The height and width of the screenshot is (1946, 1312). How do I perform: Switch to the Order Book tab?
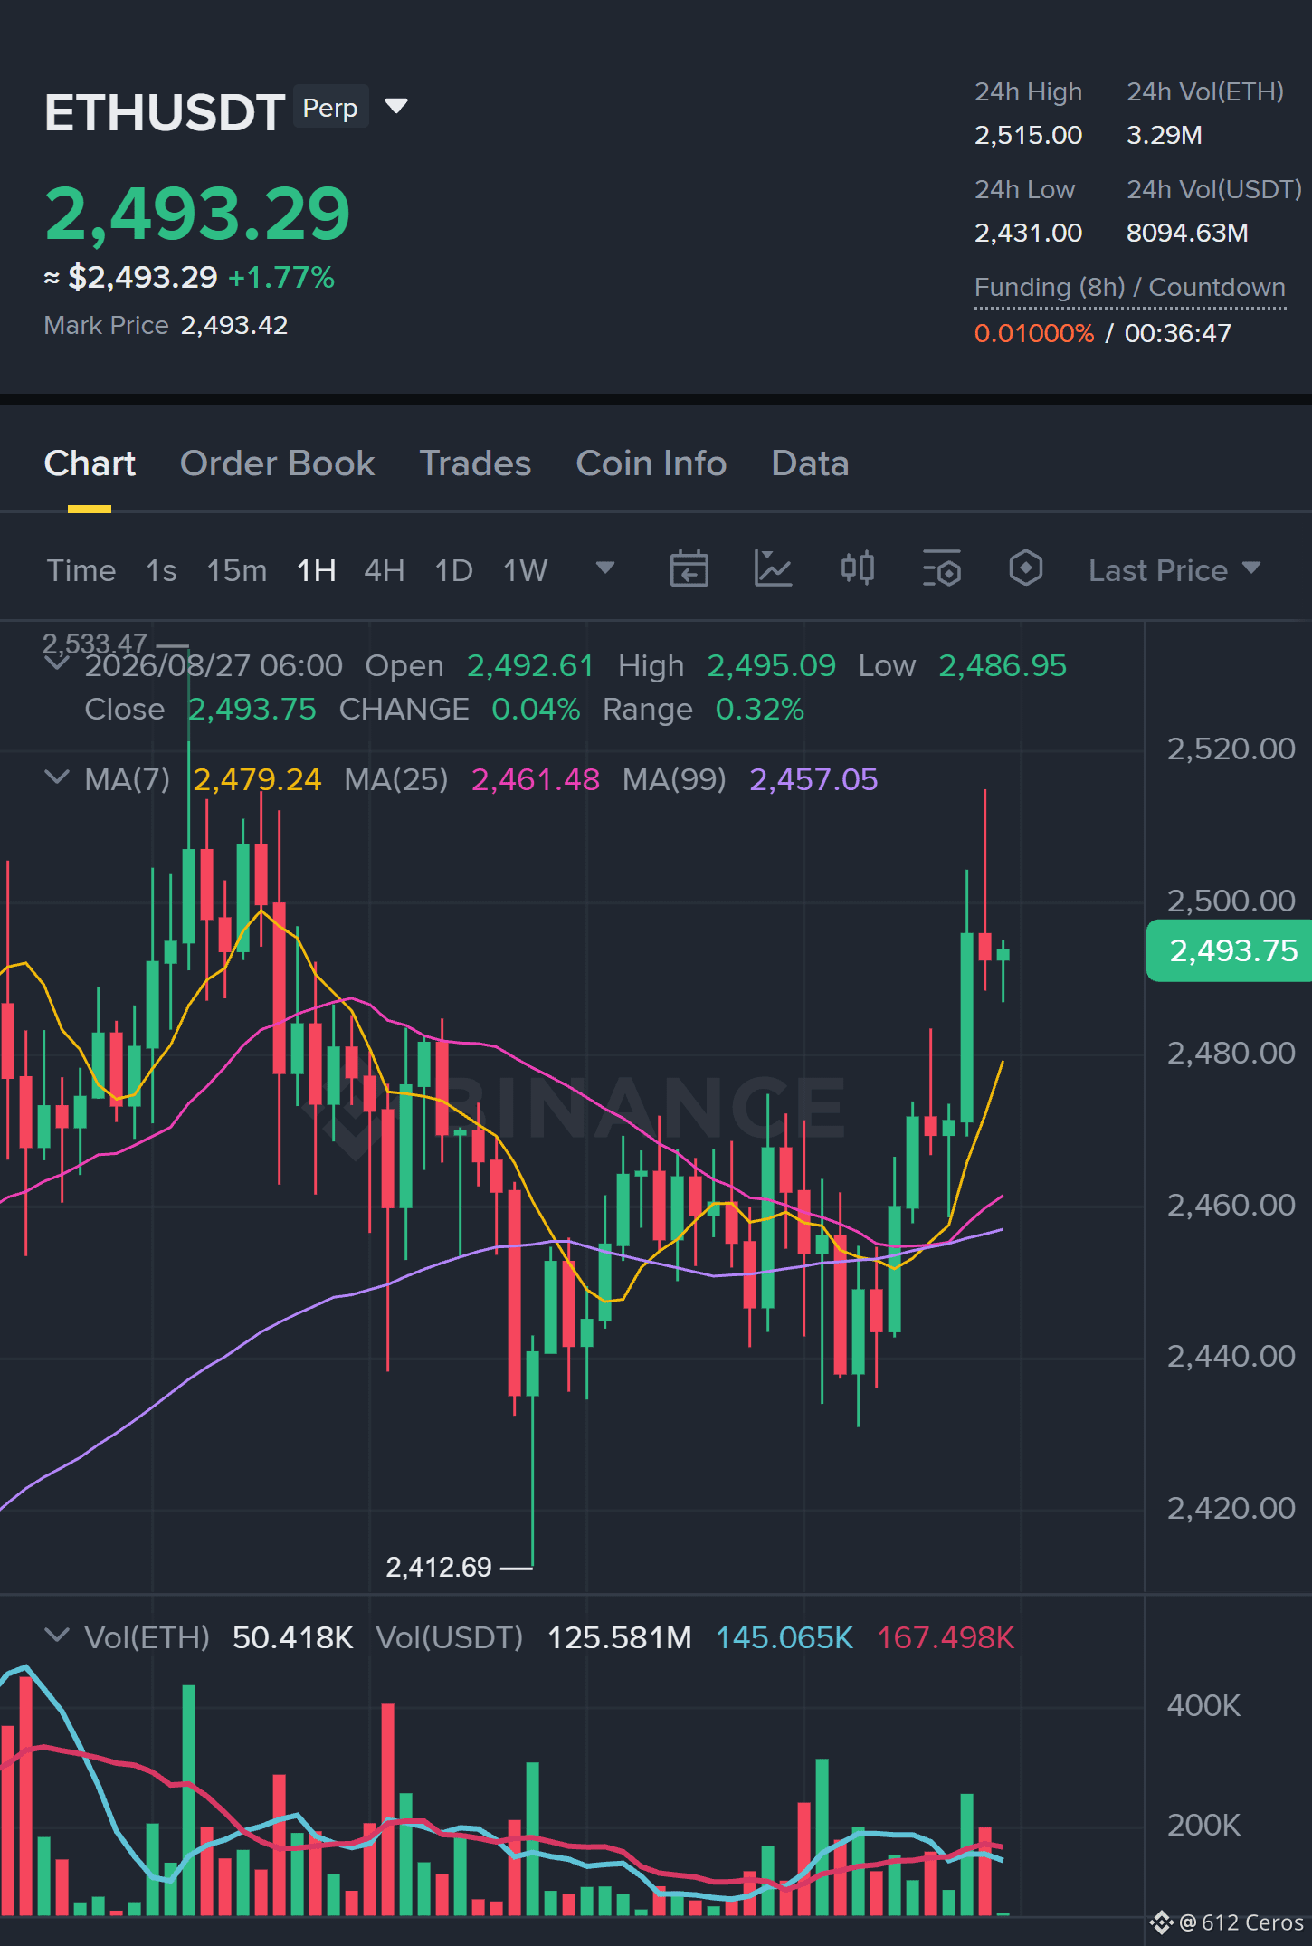click(x=277, y=463)
